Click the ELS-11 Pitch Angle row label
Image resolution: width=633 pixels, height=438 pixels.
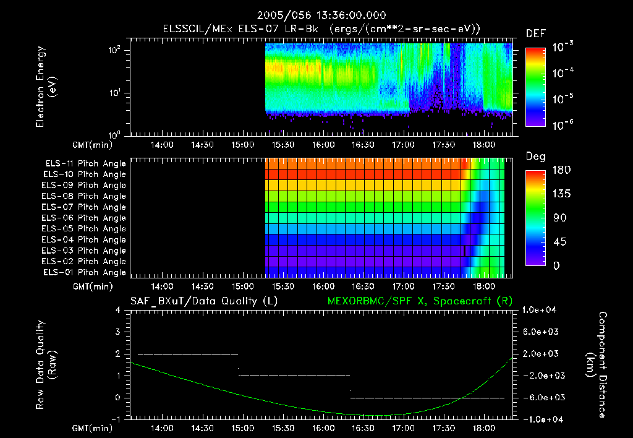tap(85, 164)
